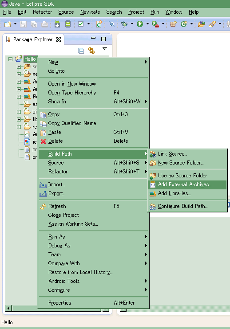This screenshot has height=329, width=230.
Task: Open the Run As submenu
Action: click(94, 237)
